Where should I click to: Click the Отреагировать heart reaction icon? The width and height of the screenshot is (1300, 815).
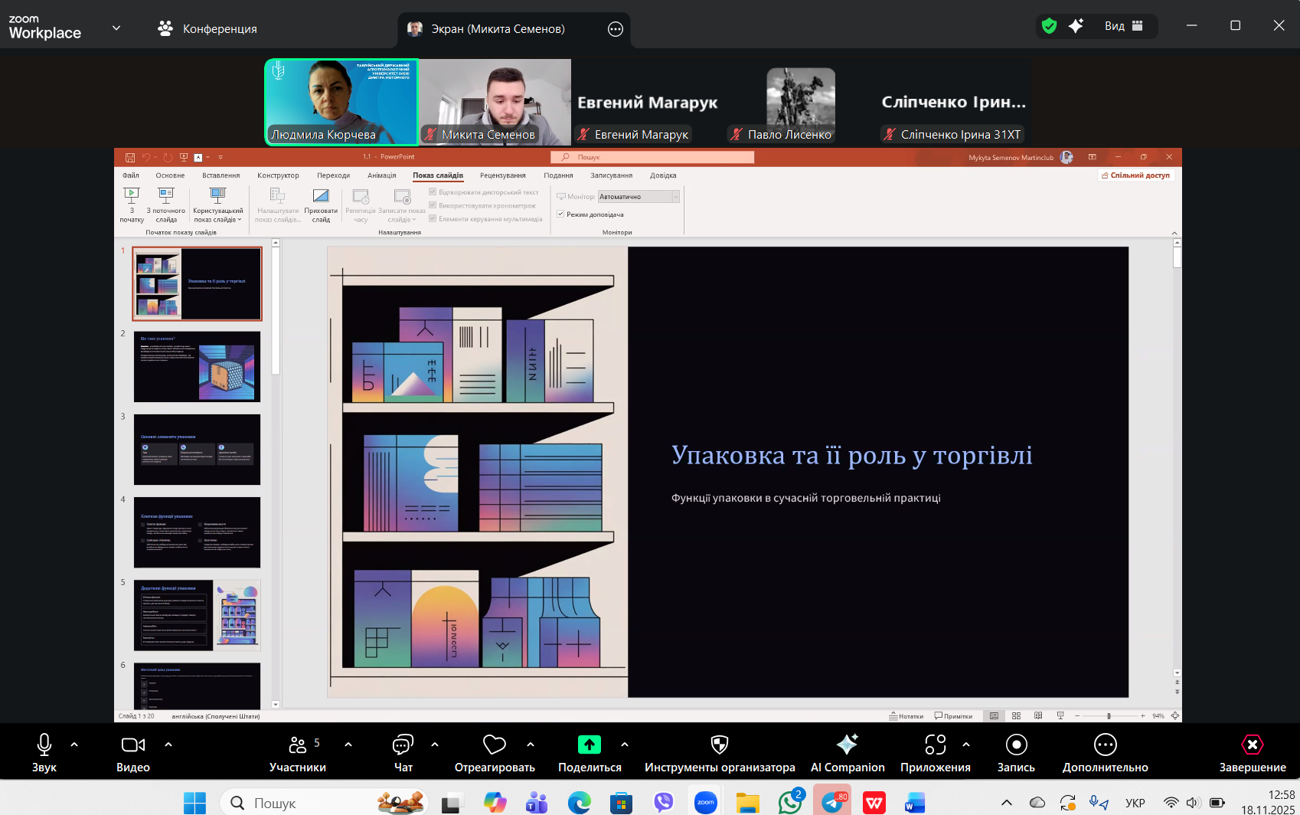(x=494, y=745)
